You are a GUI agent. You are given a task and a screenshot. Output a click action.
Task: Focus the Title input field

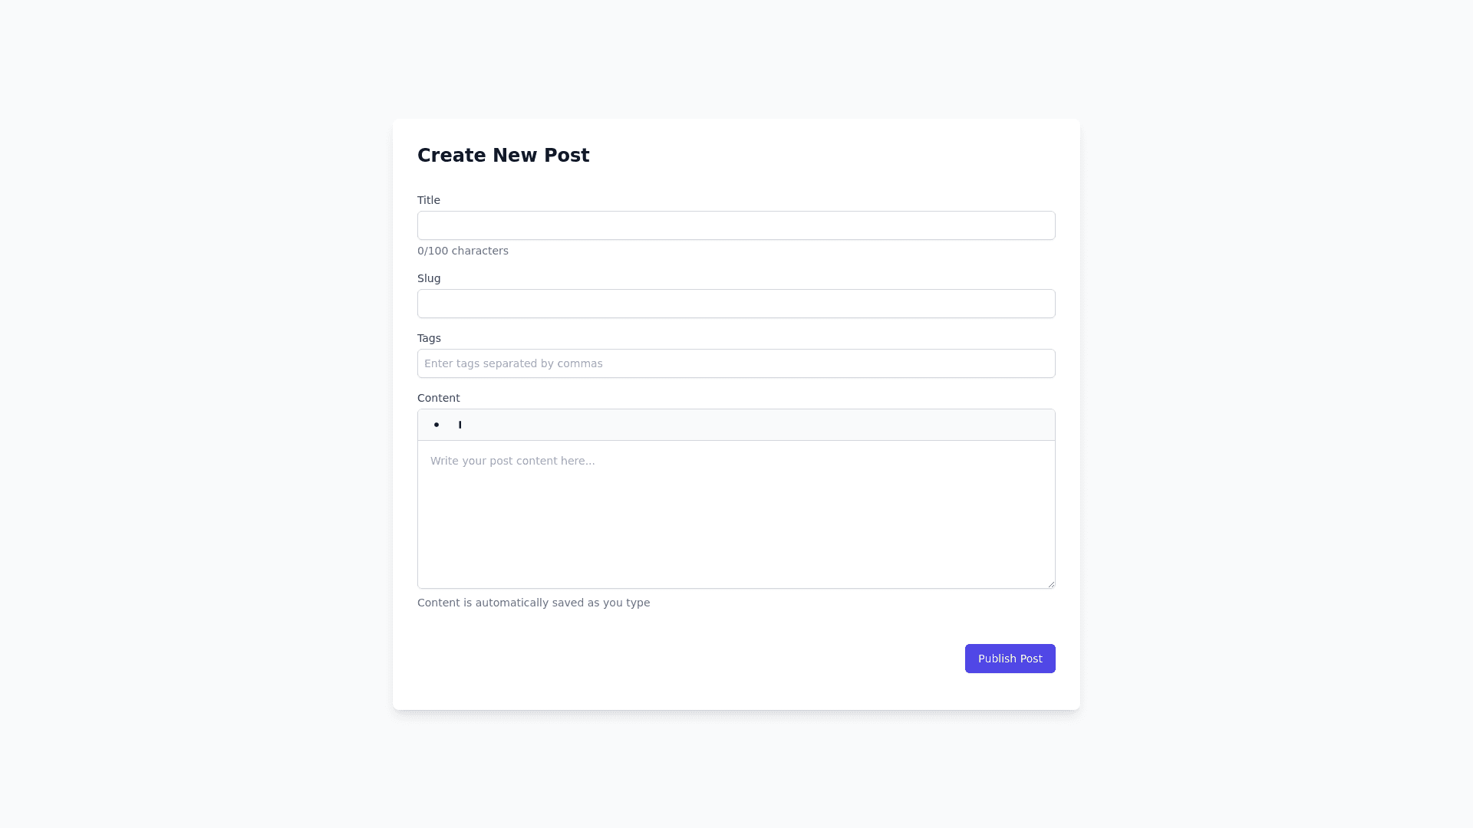[736, 225]
